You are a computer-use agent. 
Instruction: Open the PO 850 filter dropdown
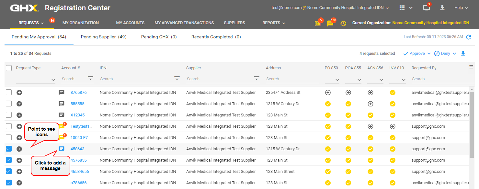click(337, 80)
